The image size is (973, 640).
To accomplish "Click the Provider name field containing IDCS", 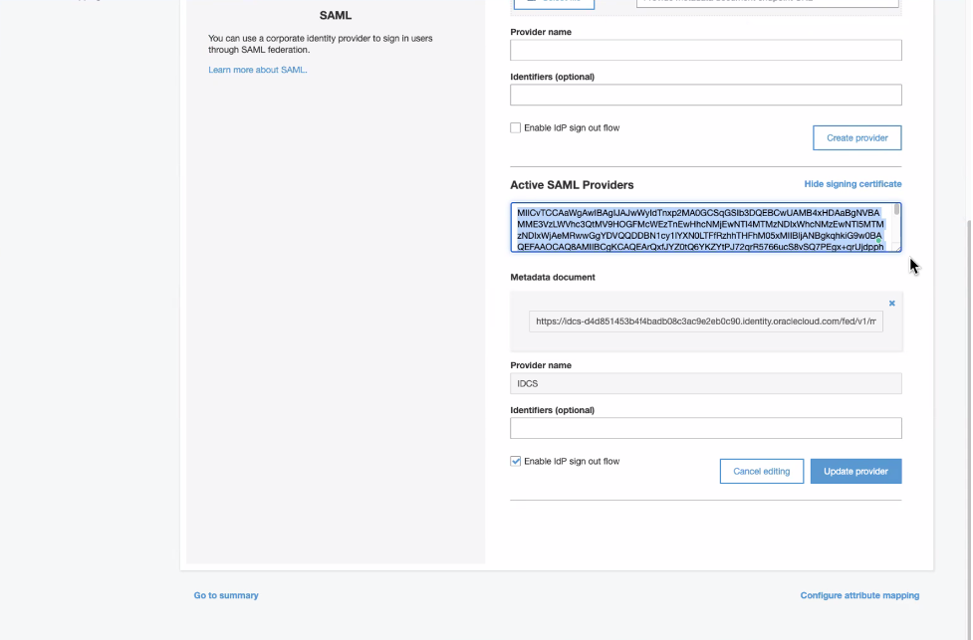I will pyautogui.click(x=705, y=383).
